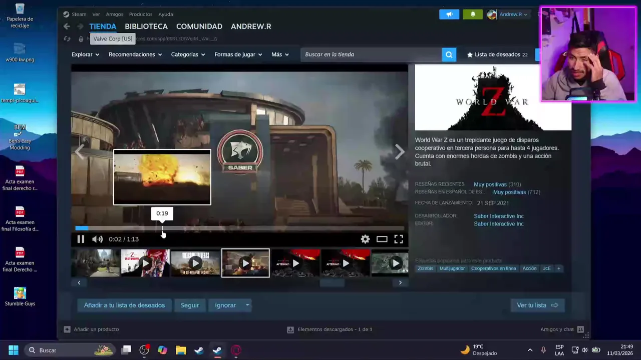Open the World War Z game header image

tap(493, 97)
